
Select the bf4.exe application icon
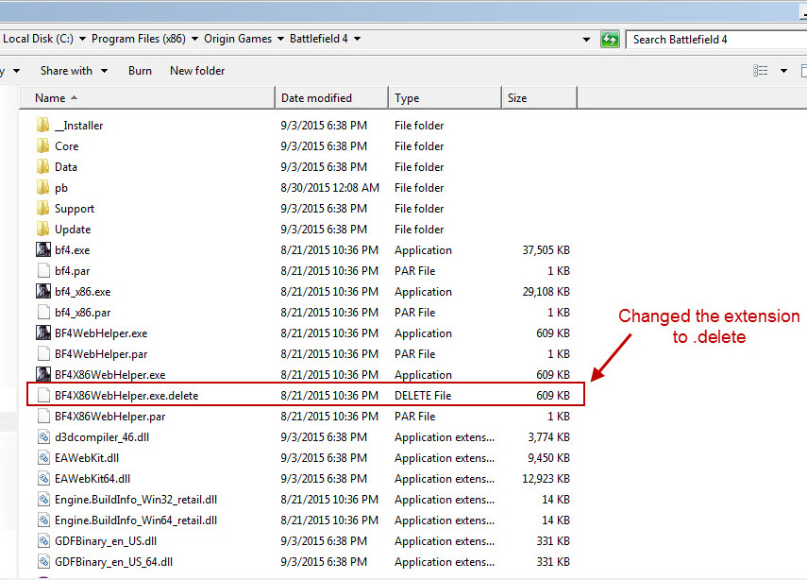43,249
